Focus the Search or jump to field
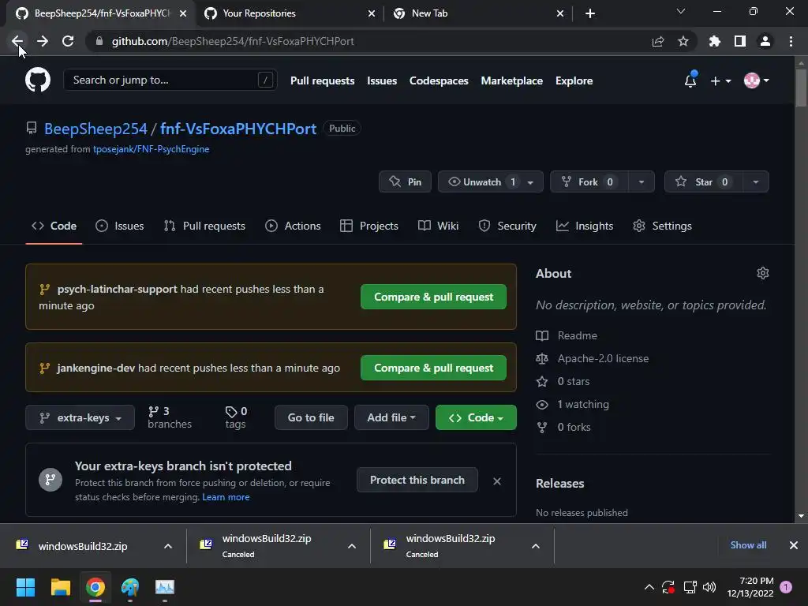This screenshot has width=808, height=606. pyautogui.click(x=170, y=80)
